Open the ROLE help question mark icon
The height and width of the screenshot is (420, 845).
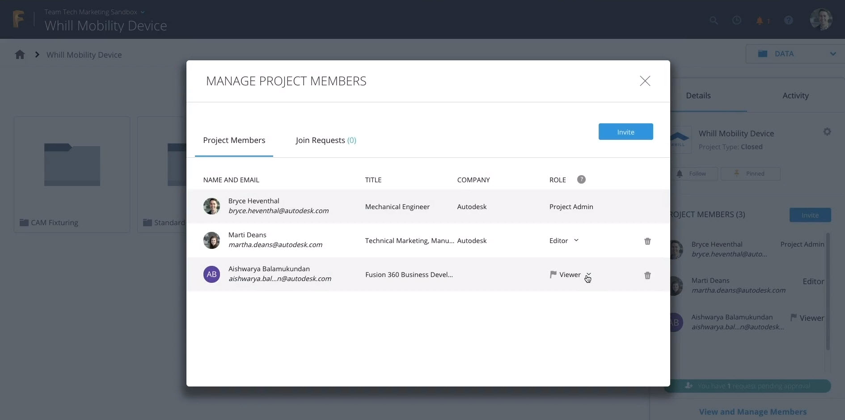(x=581, y=180)
